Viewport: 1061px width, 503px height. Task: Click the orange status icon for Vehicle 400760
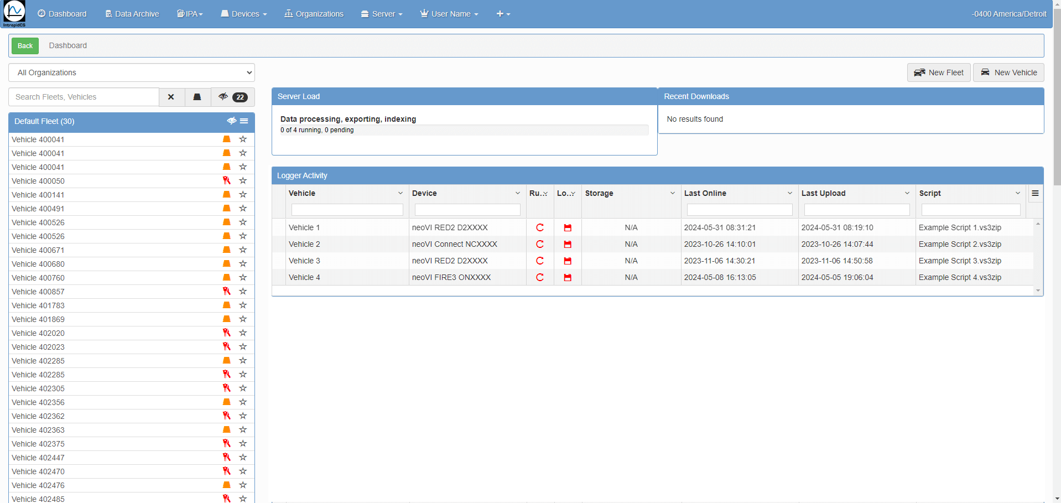[226, 277]
